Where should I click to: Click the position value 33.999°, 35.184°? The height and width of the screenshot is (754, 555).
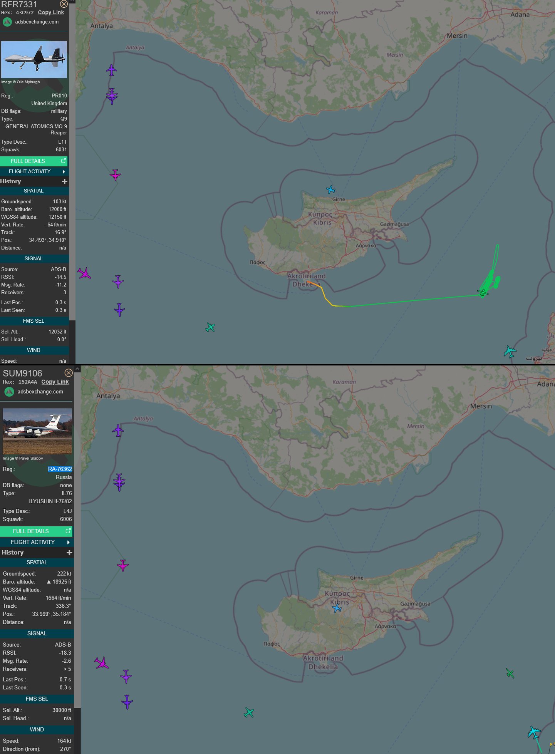(x=52, y=614)
